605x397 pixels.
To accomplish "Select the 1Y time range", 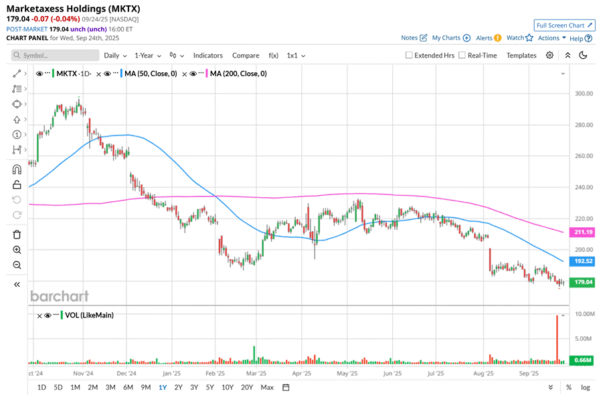I will coord(163,388).
